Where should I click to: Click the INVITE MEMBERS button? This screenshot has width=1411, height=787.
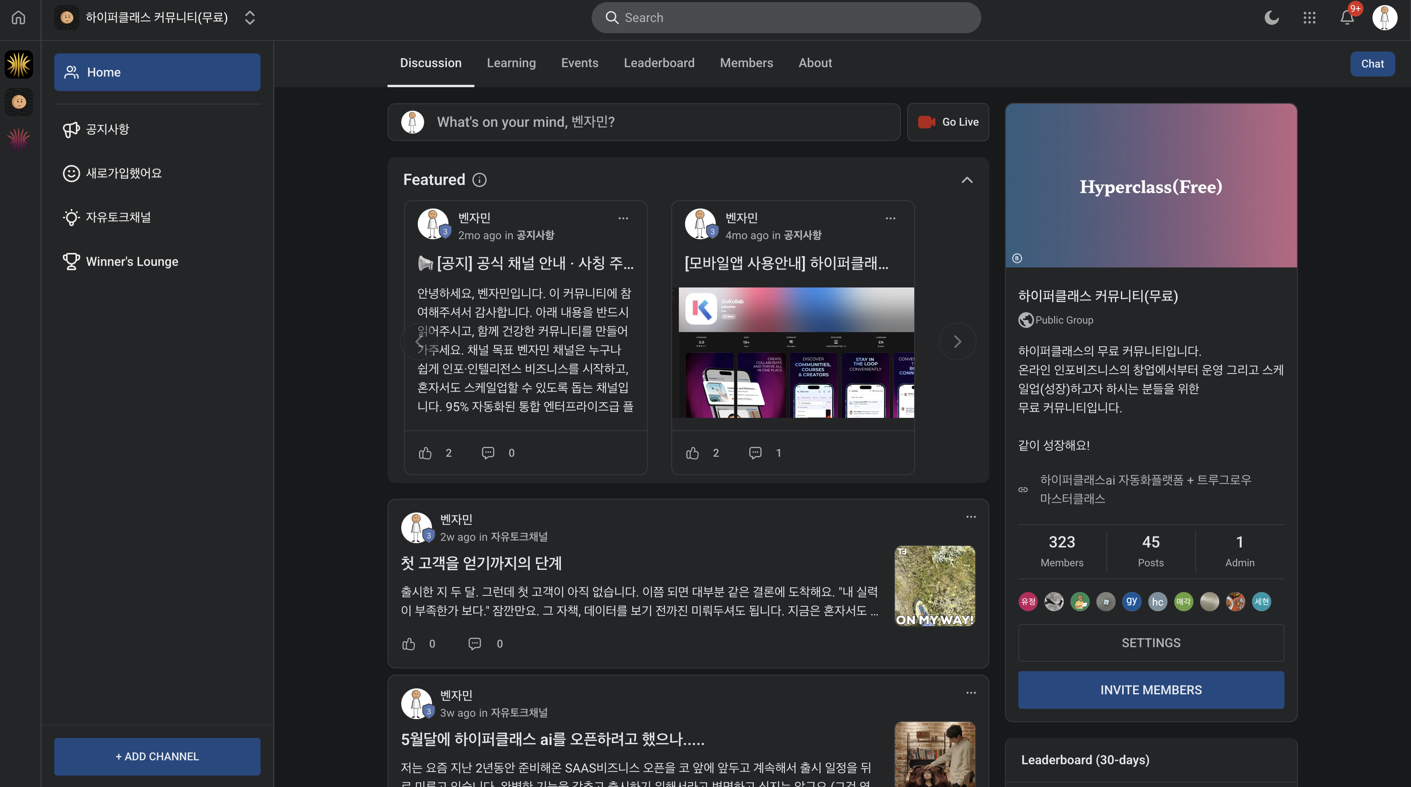coord(1151,690)
